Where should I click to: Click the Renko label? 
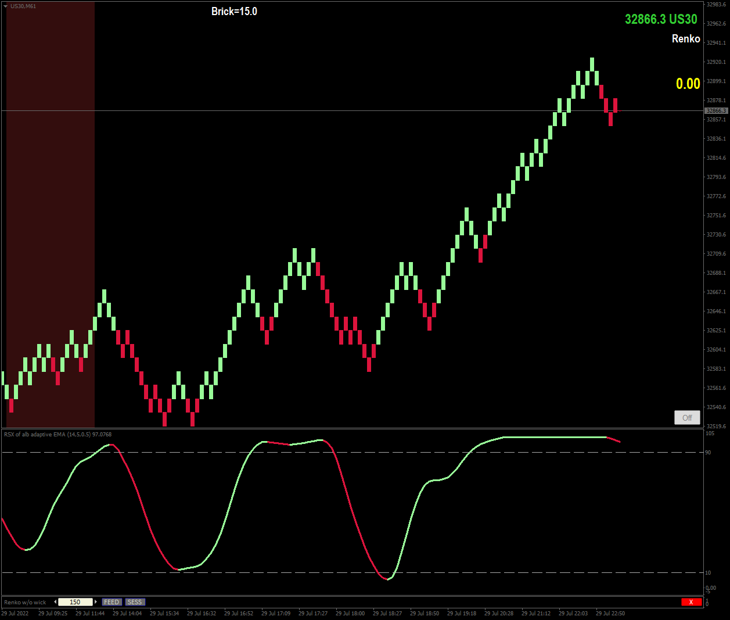click(686, 39)
